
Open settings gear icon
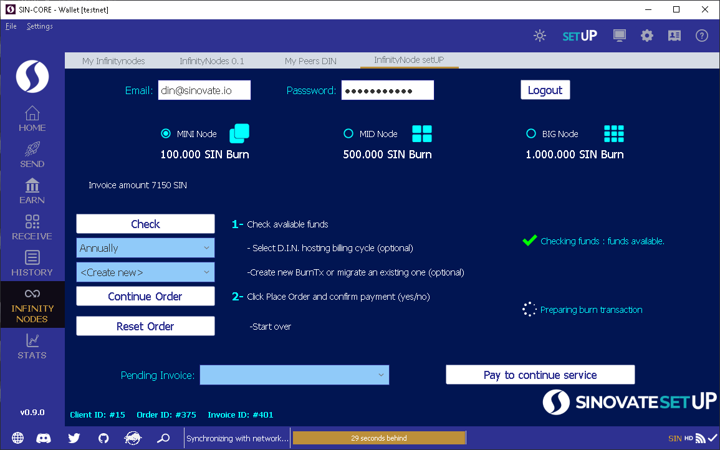click(647, 36)
